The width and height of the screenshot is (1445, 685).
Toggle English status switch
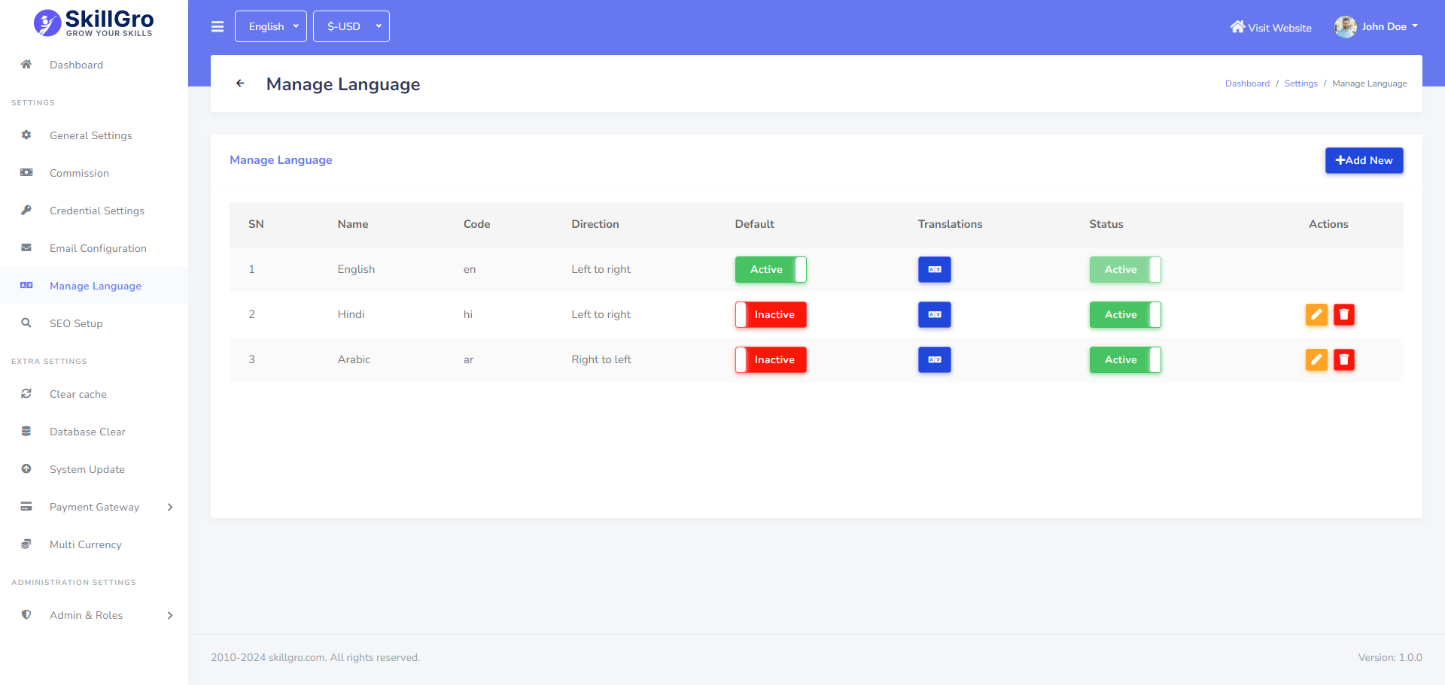click(x=1125, y=269)
